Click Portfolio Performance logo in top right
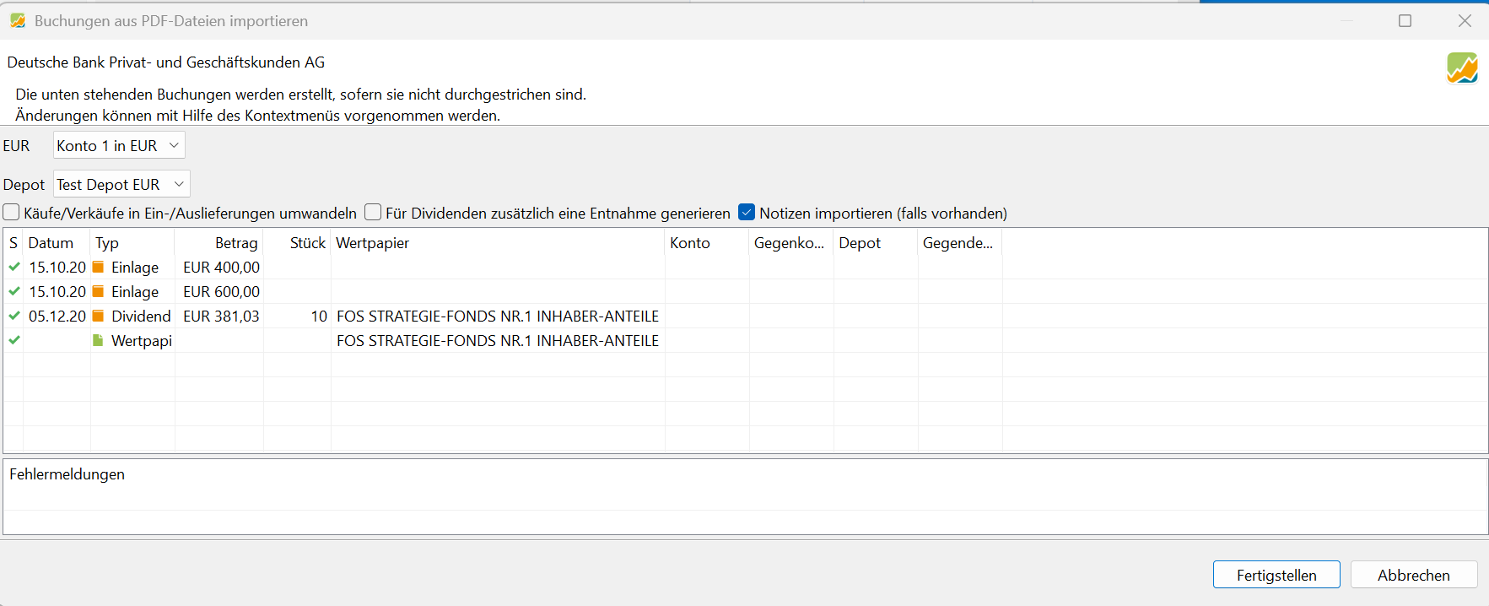This screenshot has height=606, width=1489. click(1462, 68)
